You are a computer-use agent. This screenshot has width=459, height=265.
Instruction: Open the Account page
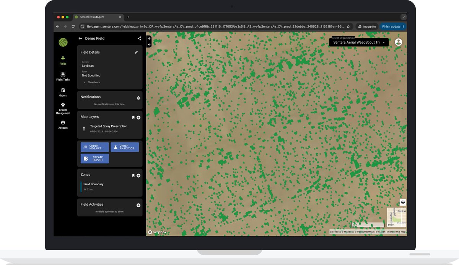click(x=63, y=125)
